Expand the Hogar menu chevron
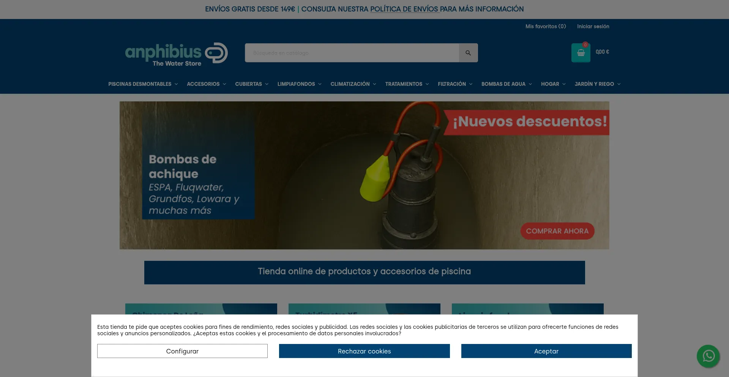 point(564,84)
